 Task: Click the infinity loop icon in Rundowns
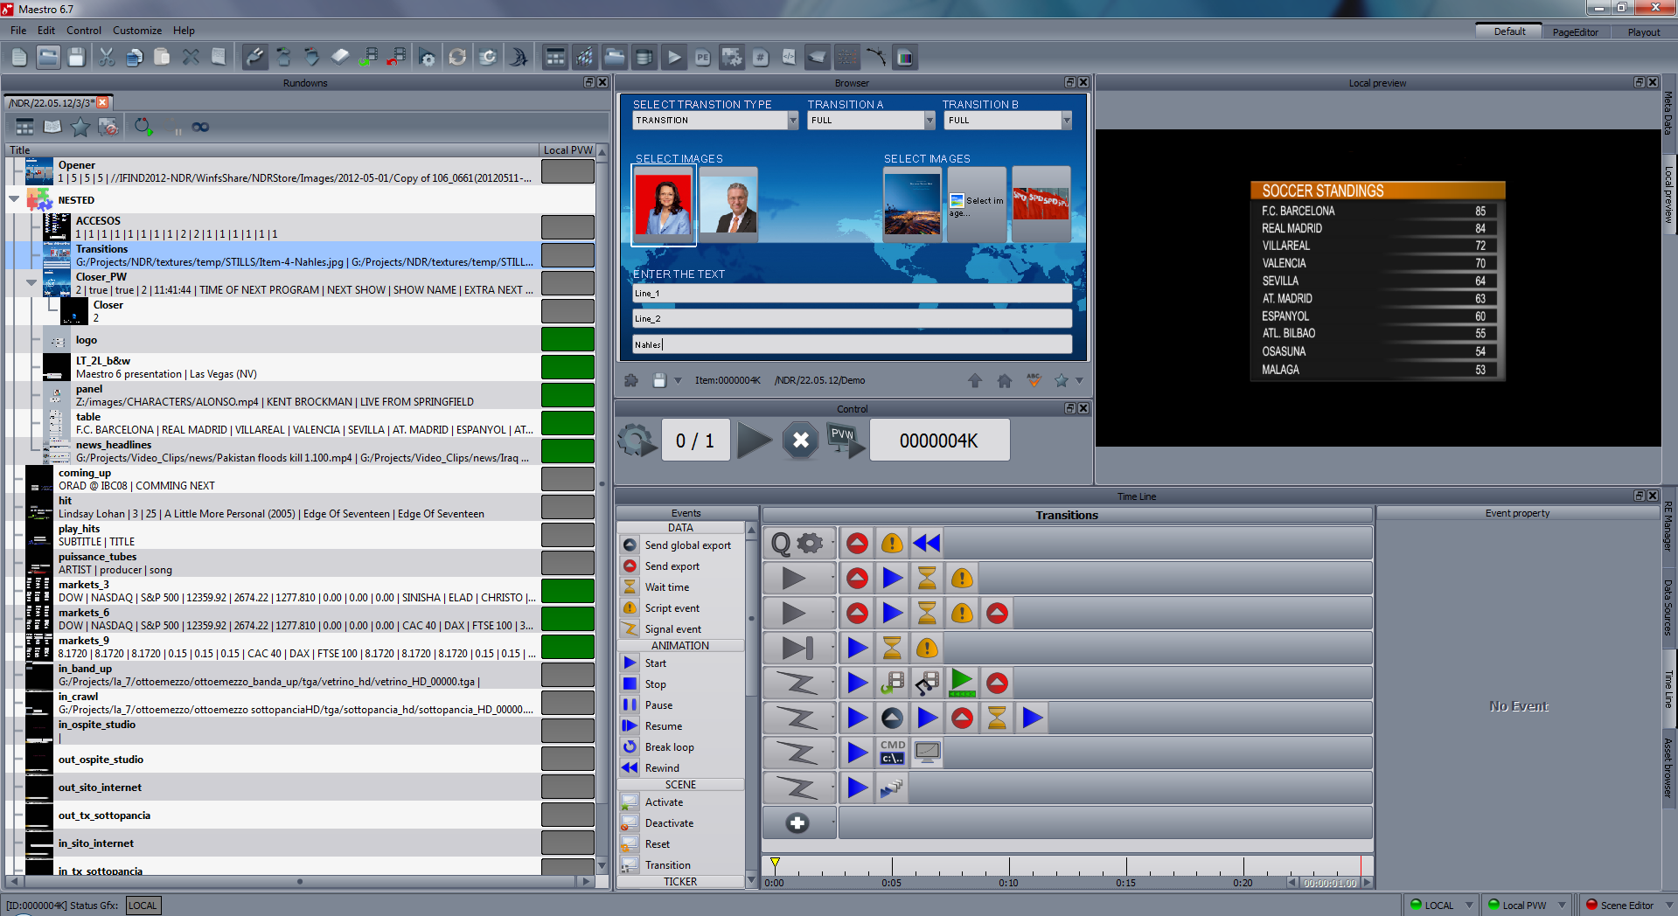coord(200,127)
